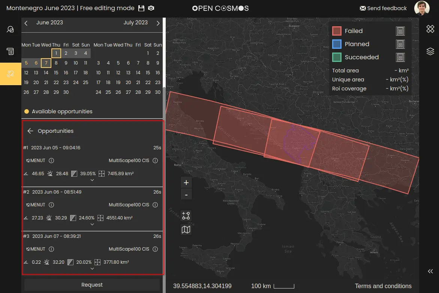Select the satellite tasking sidebar icon
Viewport: 439px width, 293px height.
[10, 74]
